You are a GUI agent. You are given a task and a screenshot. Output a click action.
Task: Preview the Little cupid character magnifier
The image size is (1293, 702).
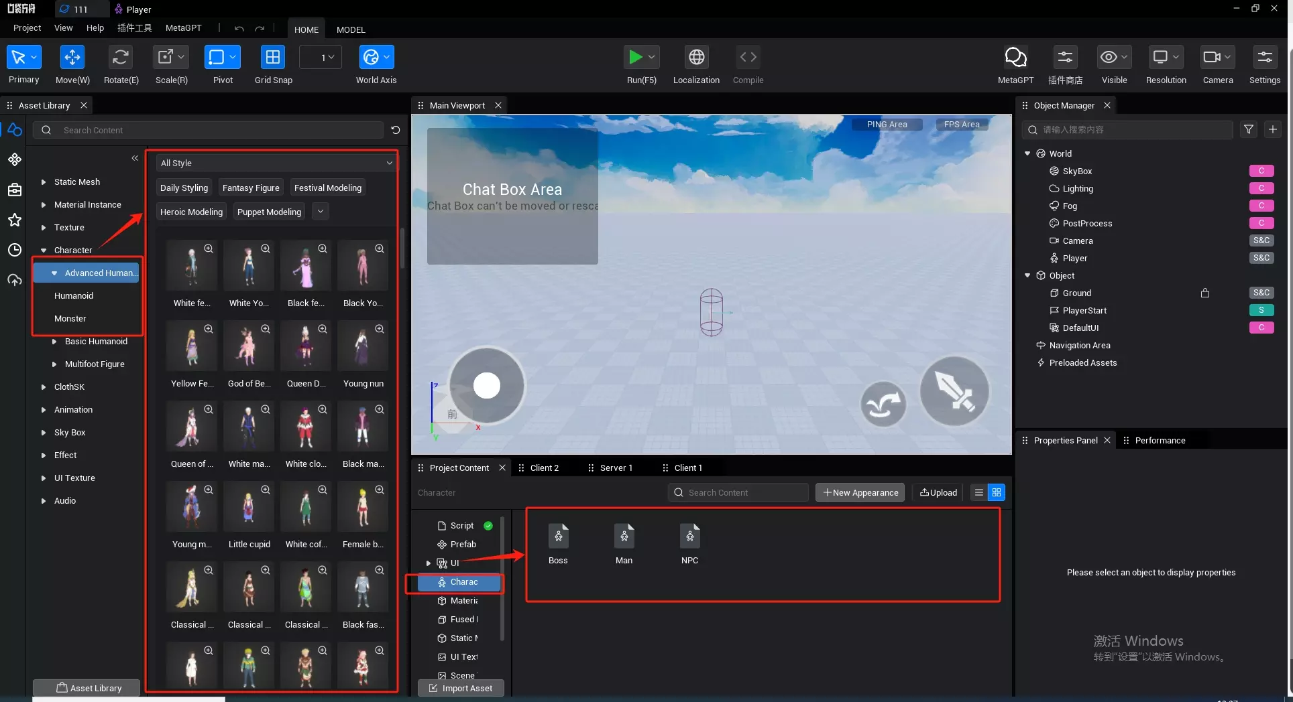click(x=266, y=490)
